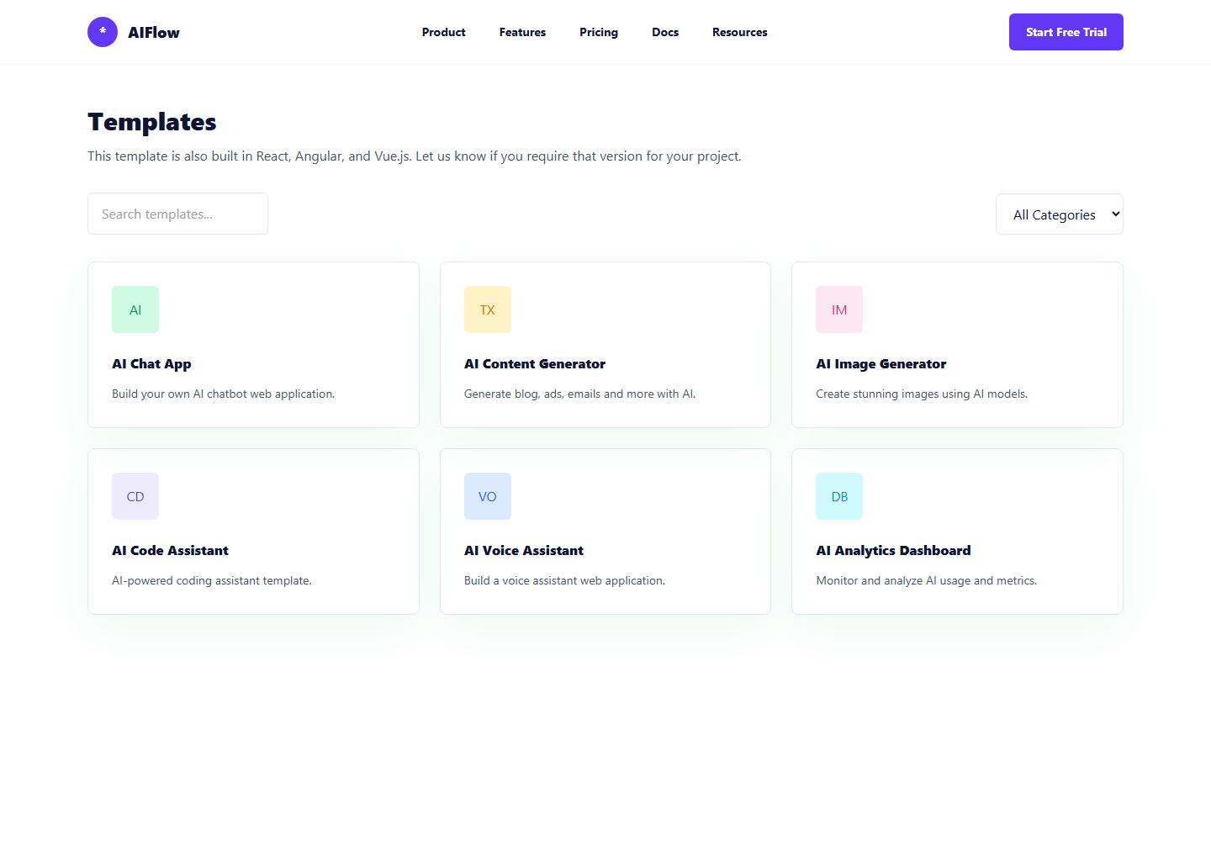1211x841 pixels.
Task: Open the AI Code Assistant title
Action: (x=170, y=550)
